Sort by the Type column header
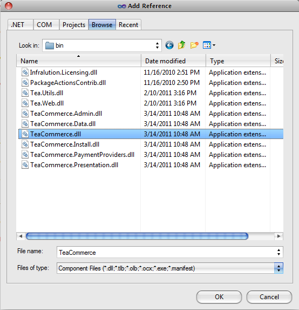 coord(238,61)
